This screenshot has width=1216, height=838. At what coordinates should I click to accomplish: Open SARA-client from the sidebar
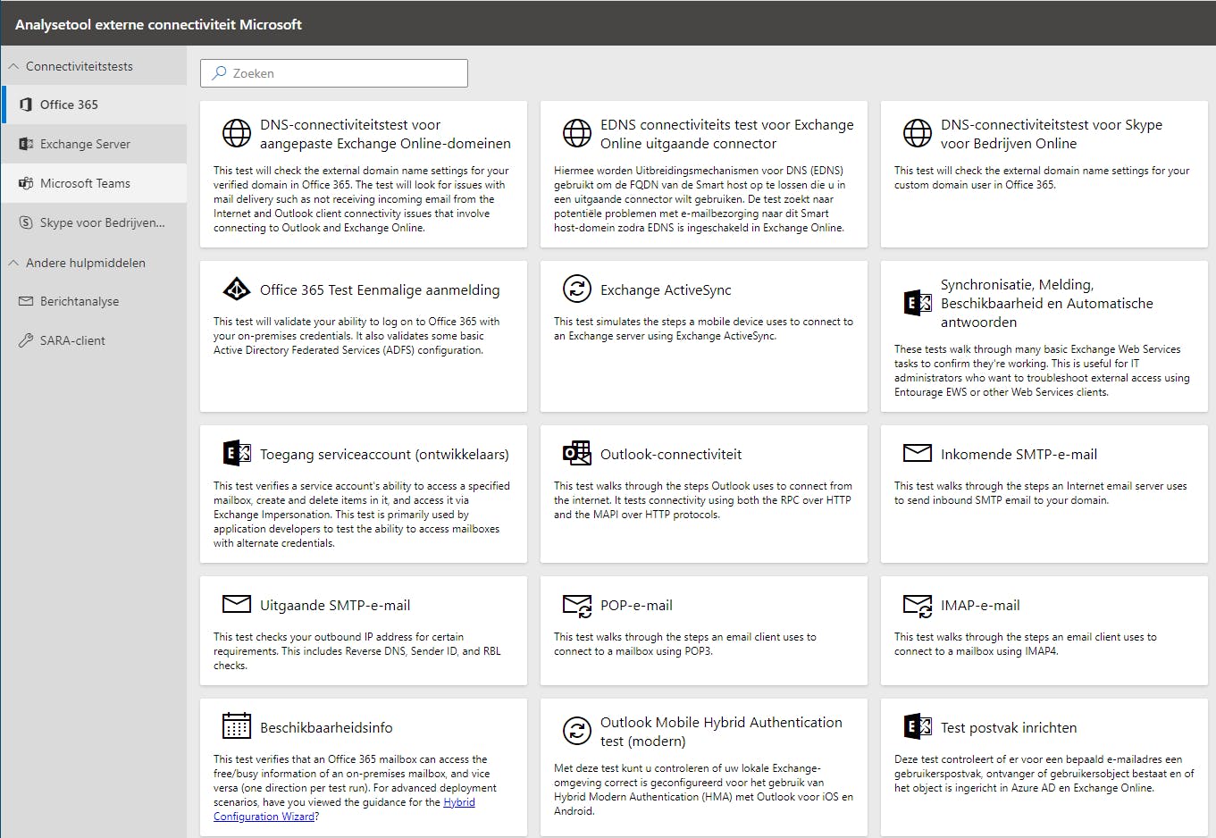coord(94,340)
